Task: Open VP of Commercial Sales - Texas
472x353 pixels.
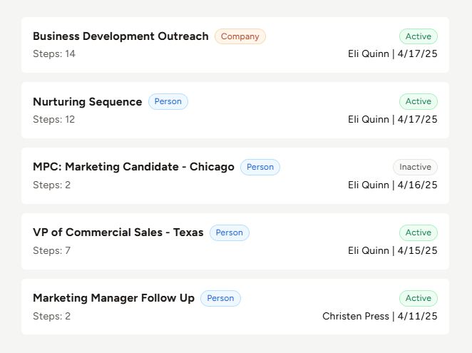Action: pyautogui.click(x=118, y=232)
